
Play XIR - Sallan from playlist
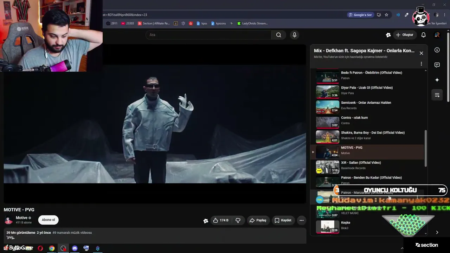click(368, 167)
